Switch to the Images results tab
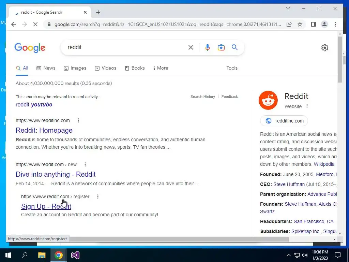Image resolution: width=349 pixels, height=262 pixels. 75,68
